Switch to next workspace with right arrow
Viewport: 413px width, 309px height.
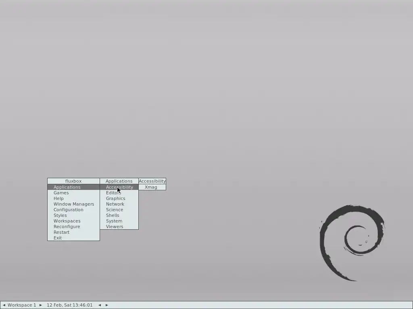click(x=41, y=305)
